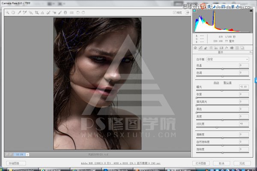Image resolution: width=257 pixels, height=171 pixels.
Task: Open the zoom level dropdown arrow
Action: (x=27, y=154)
